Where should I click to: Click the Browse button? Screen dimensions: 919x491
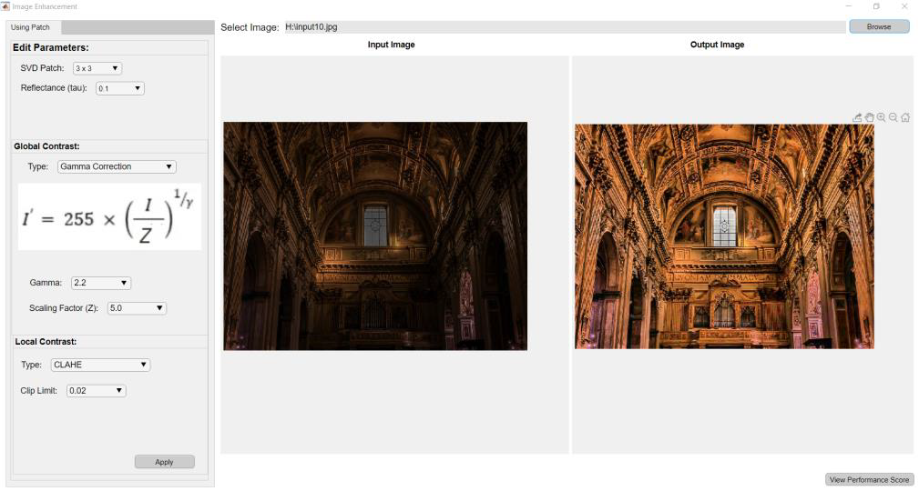click(x=879, y=26)
